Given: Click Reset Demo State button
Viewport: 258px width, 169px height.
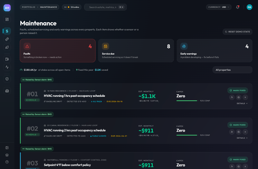Looking at the screenshot, I should pos(237,32).
